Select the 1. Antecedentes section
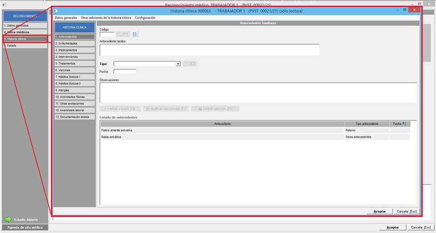This screenshot has width=436, height=233. click(x=74, y=37)
